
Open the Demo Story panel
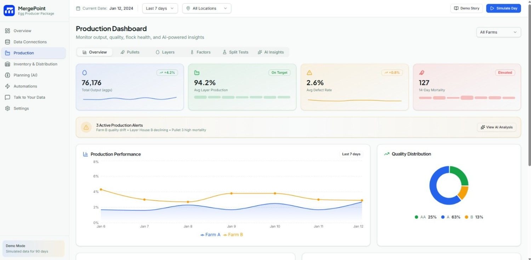tap(466, 8)
